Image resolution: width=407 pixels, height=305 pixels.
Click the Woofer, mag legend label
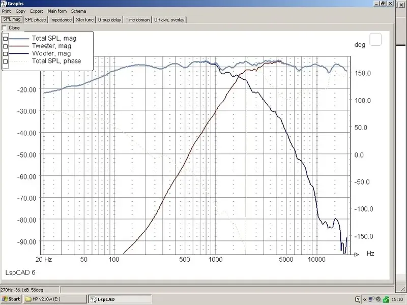coord(51,53)
